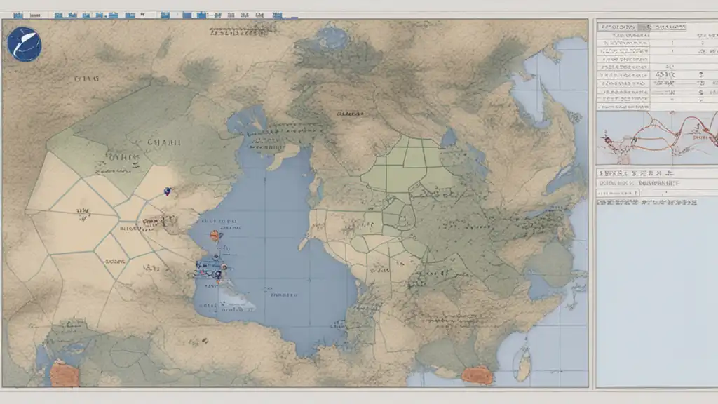Click the solid blue square toolbar icon
Screen dimensions: 718x404
coord(187,15)
